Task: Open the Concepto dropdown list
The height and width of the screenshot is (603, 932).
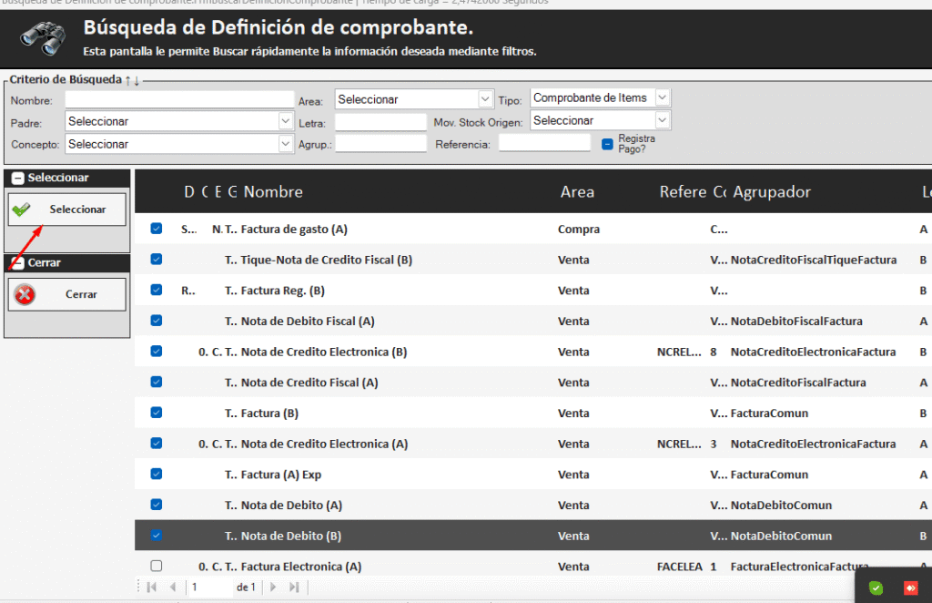Action: pyautogui.click(x=285, y=144)
